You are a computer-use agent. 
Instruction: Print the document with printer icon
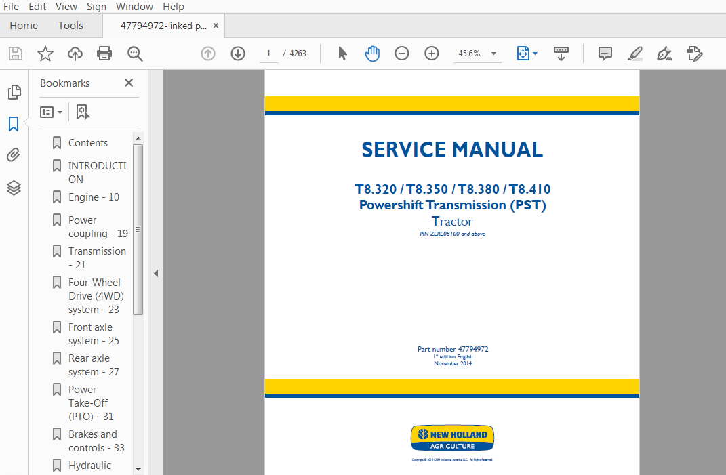click(104, 54)
